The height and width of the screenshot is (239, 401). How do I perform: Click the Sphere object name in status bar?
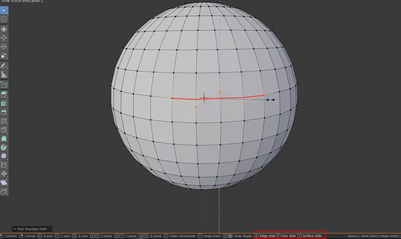point(353,236)
